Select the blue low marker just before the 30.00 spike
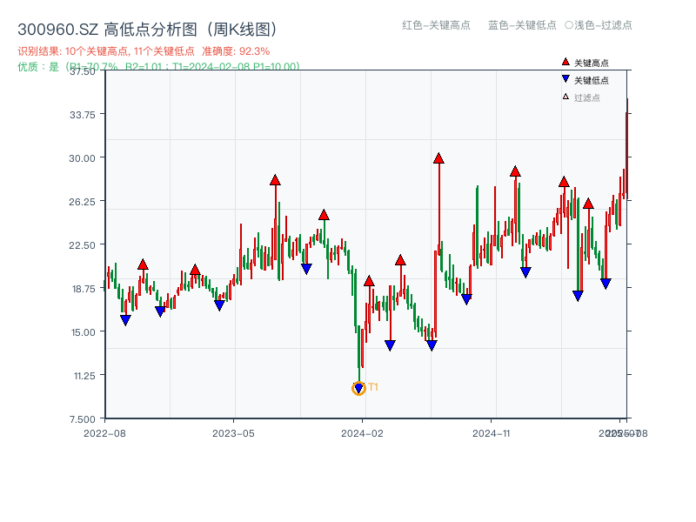Image resolution: width=696 pixels, height=522 pixels. (432, 345)
